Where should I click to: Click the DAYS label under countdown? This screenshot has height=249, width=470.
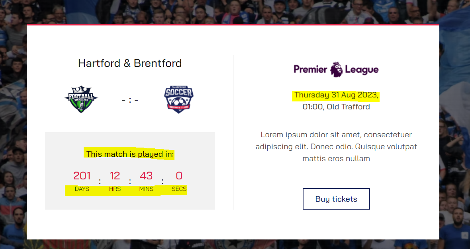pos(82,189)
